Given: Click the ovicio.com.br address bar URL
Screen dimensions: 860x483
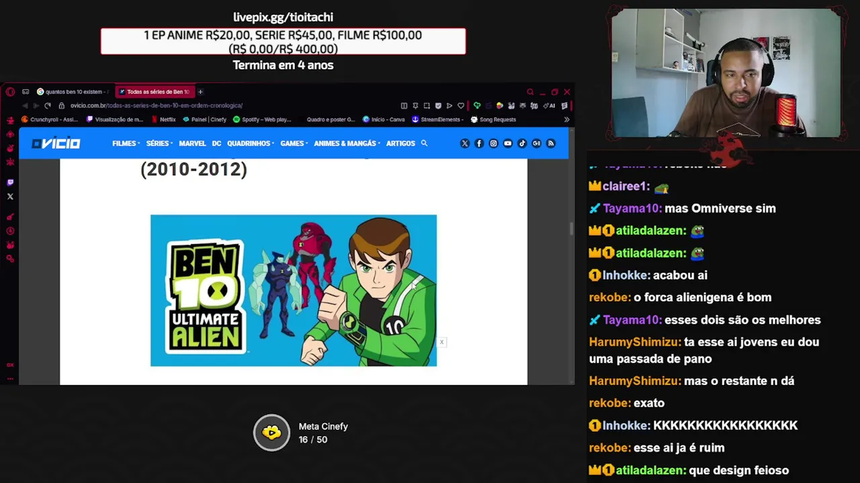Looking at the screenshot, I should tap(156, 105).
